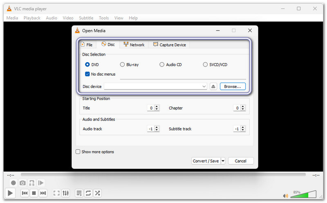Screen dimensions: 327x203
Task: Select the SVCD/VCD radio button
Action: pyautogui.click(x=205, y=65)
